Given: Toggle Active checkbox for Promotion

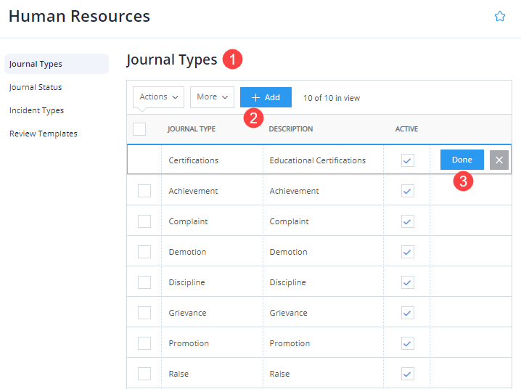Looking at the screenshot, I should click(407, 343).
